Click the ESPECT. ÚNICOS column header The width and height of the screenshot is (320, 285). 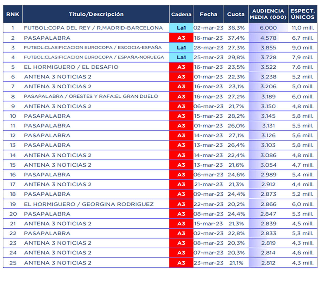point(302,14)
